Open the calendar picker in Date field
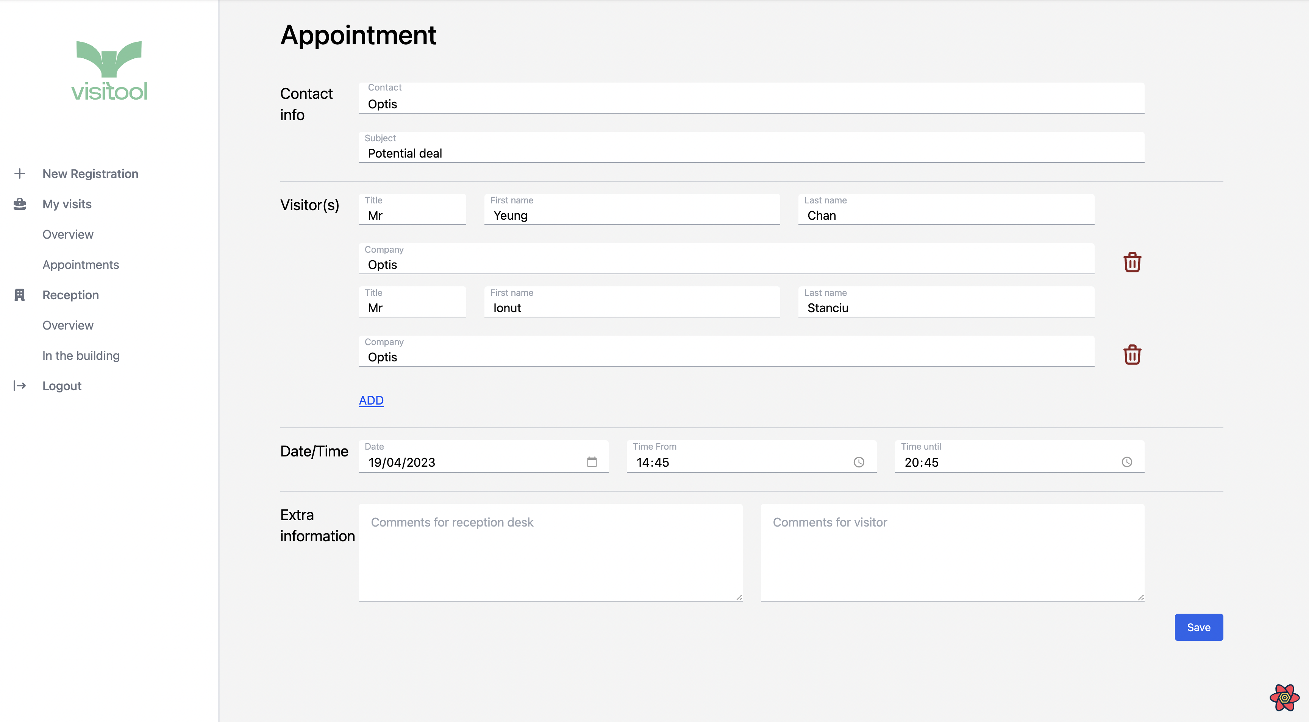Image resolution: width=1309 pixels, height=722 pixels. tap(592, 462)
